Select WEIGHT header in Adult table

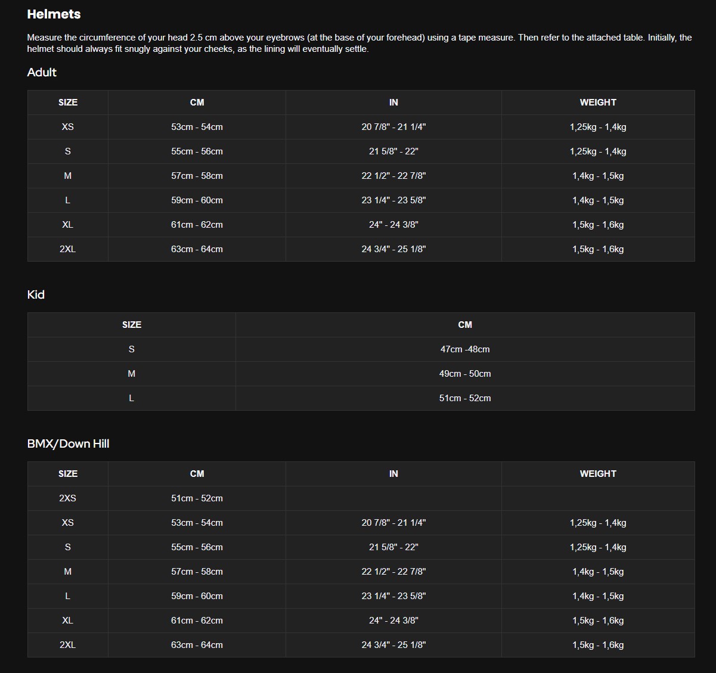click(x=598, y=103)
